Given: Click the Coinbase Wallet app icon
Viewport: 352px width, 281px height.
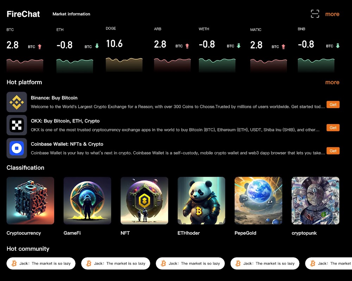Looking at the screenshot, I should 17,148.
